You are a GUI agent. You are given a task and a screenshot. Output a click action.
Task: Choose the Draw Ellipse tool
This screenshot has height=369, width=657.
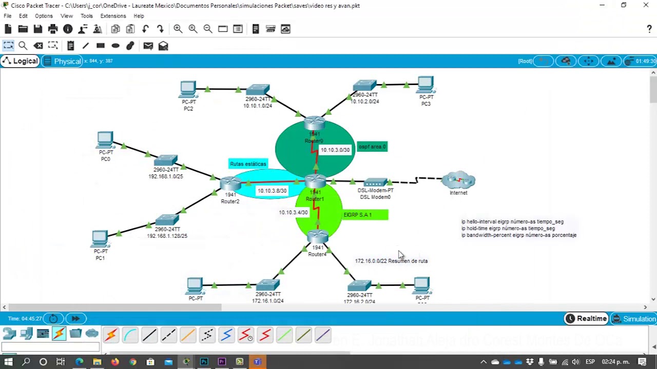pos(115,46)
